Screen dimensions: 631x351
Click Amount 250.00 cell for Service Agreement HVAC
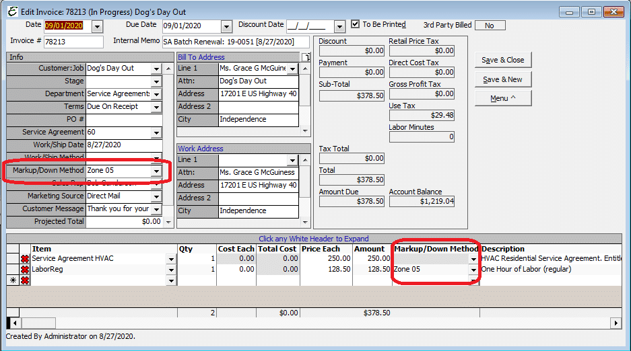372,259
